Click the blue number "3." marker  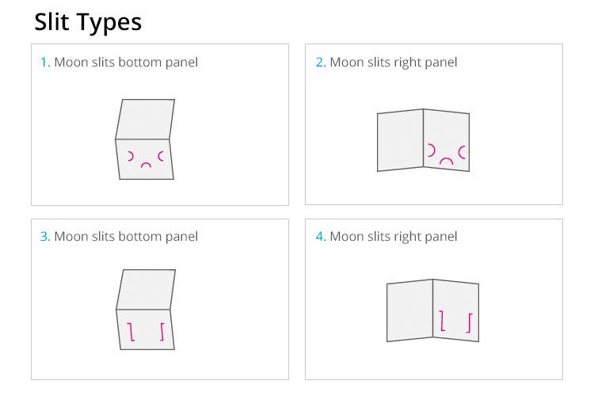[x=45, y=237]
